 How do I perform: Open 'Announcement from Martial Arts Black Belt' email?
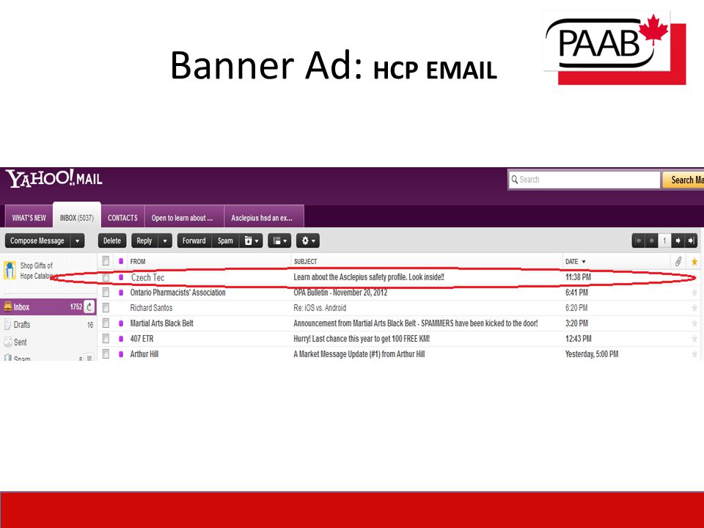415,323
